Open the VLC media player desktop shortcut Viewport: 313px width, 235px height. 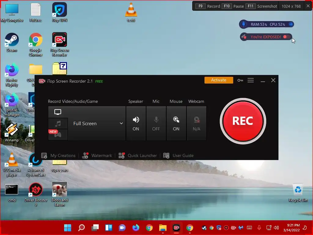coord(12,165)
